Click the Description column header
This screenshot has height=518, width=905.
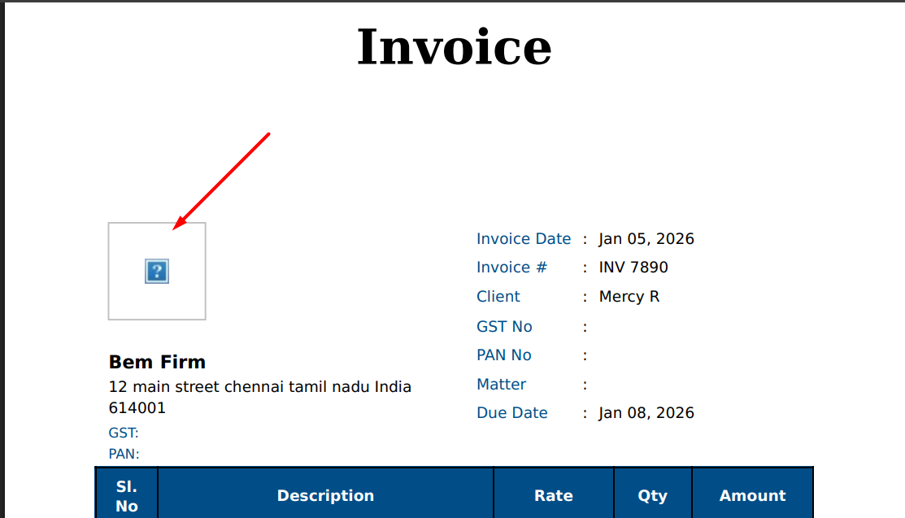pyautogui.click(x=325, y=495)
